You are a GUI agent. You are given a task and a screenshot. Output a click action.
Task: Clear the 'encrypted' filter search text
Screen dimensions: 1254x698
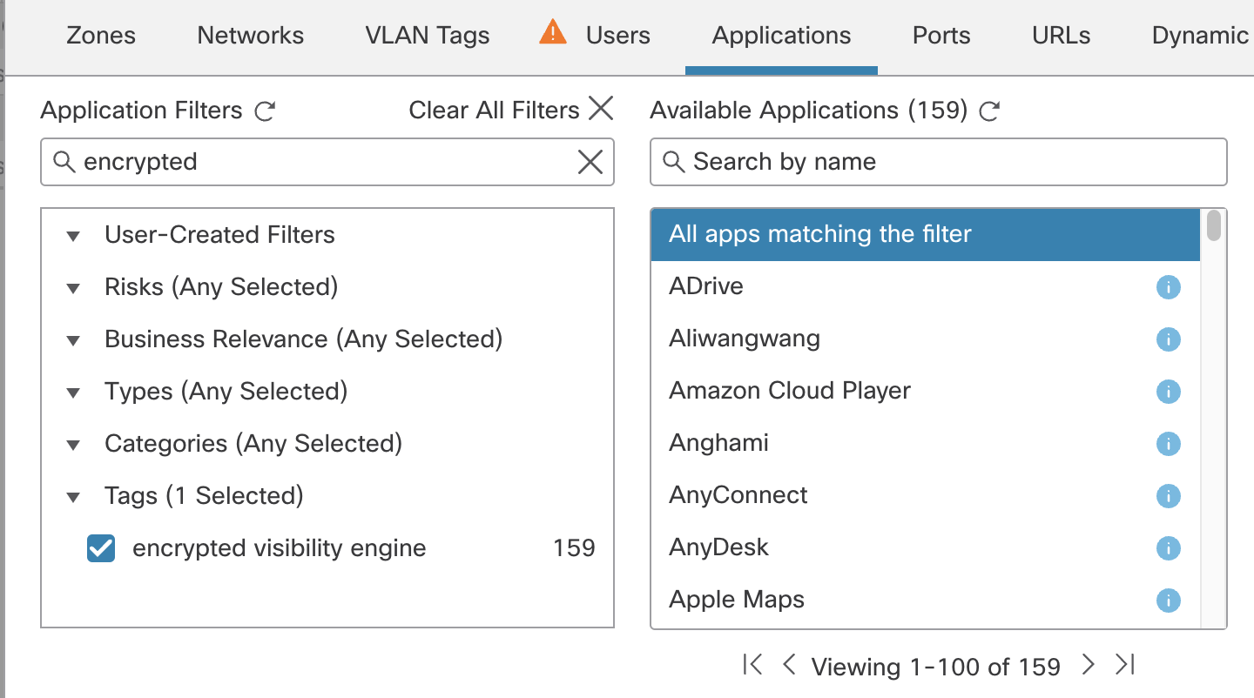[x=590, y=162]
